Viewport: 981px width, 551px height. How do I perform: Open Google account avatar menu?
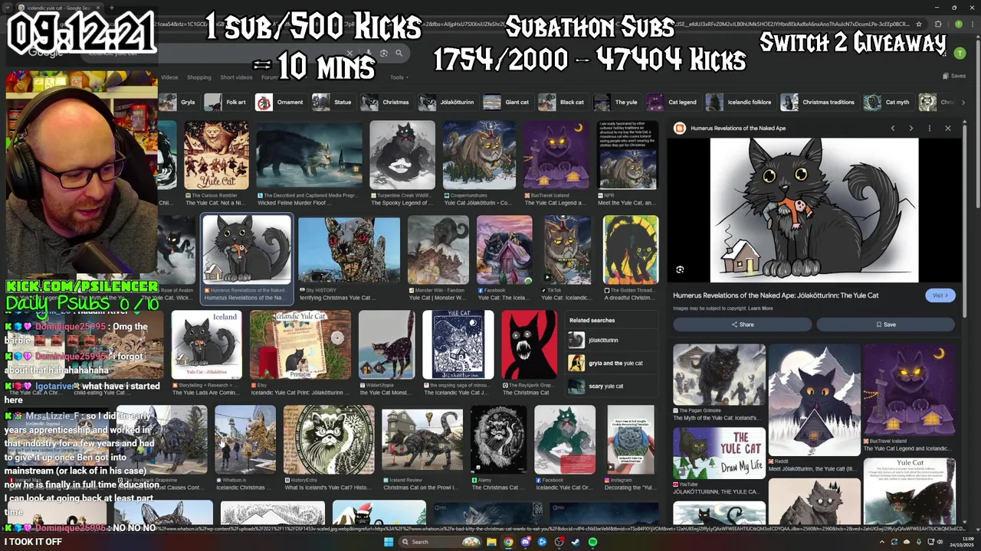[x=960, y=54]
